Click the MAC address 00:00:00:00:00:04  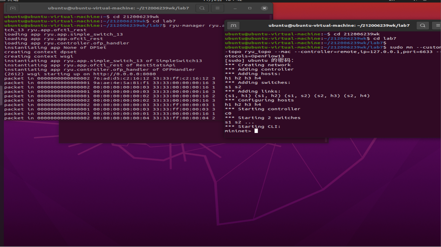pyautogui.click(x=121, y=118)
